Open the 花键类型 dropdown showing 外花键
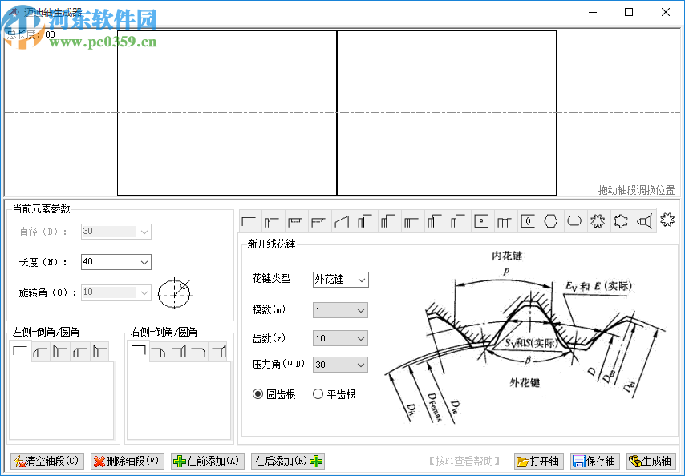685x476 pixels. click(340, 280)
